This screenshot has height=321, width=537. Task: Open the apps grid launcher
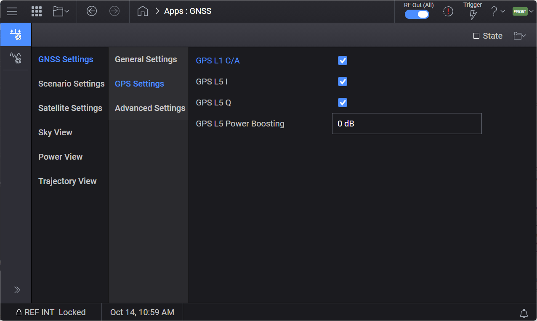pyautogui.click(x=37, y=11)
